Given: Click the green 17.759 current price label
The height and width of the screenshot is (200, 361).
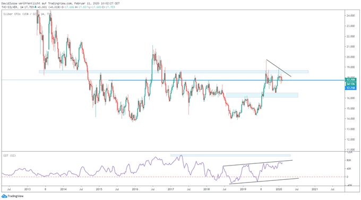Looking at the screenshot, I should (x=351, y=80).
